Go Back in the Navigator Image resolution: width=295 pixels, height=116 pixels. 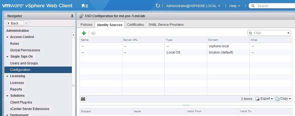pos(14,23)
